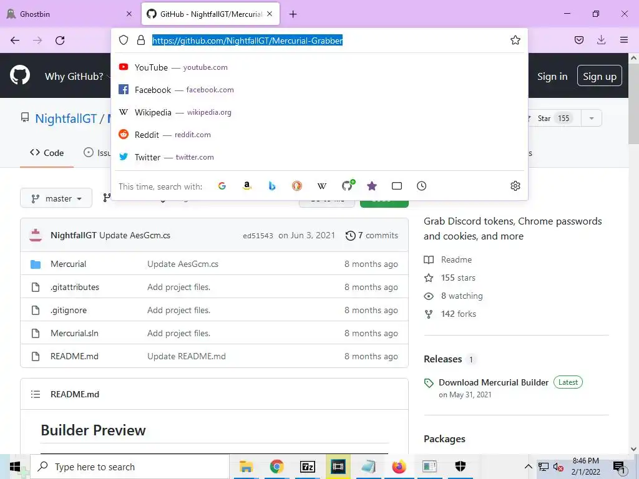Open README.md in the file list

74,356
